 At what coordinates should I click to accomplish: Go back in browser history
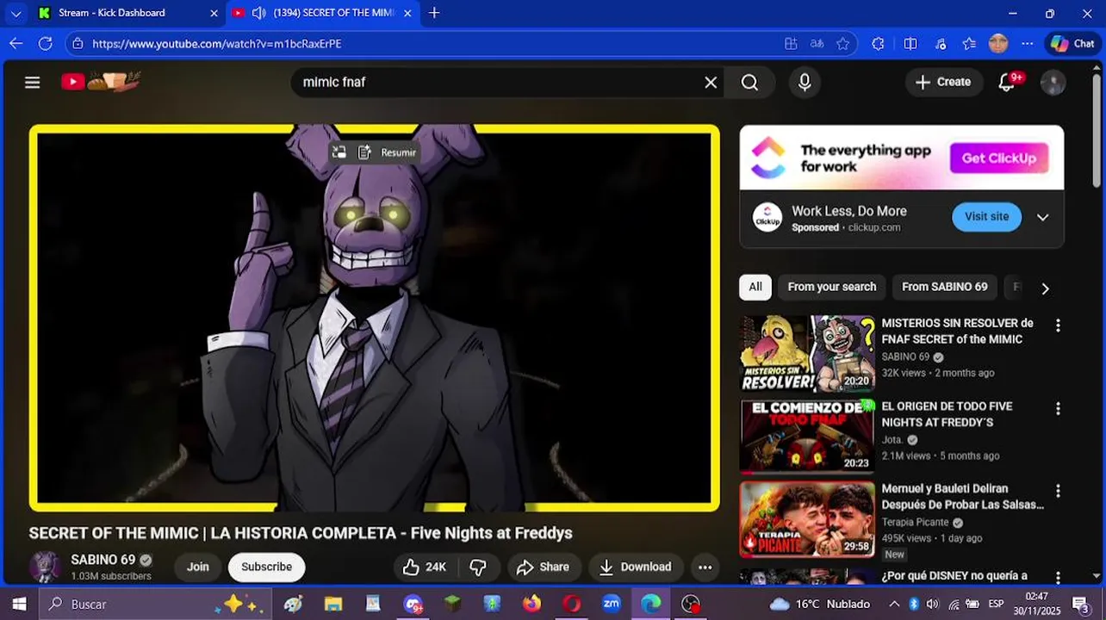[x=16, y=43]
